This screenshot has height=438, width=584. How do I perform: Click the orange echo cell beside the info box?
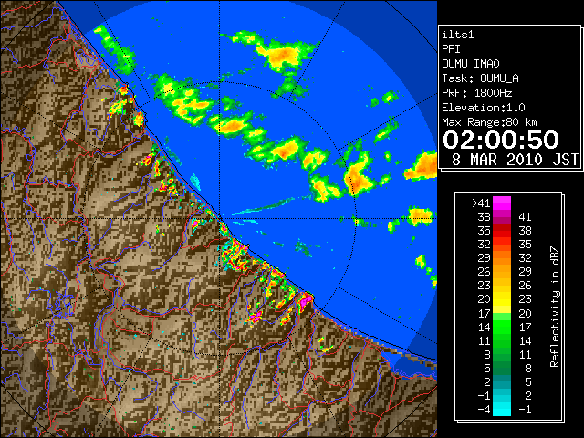point(422,166)
